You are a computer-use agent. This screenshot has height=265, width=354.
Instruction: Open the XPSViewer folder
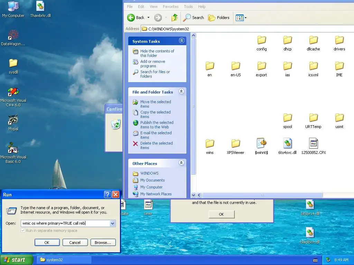click(x=235, y=147)
